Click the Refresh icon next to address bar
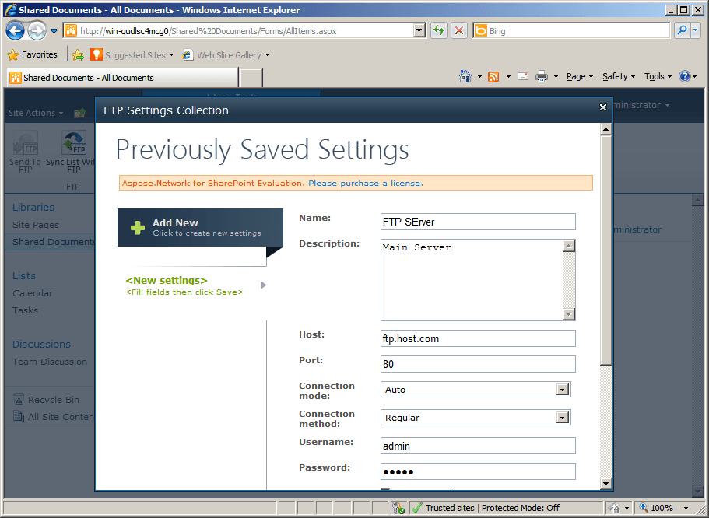 point(439,31)
